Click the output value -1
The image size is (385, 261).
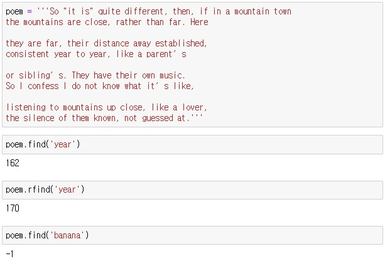[10, 253]
